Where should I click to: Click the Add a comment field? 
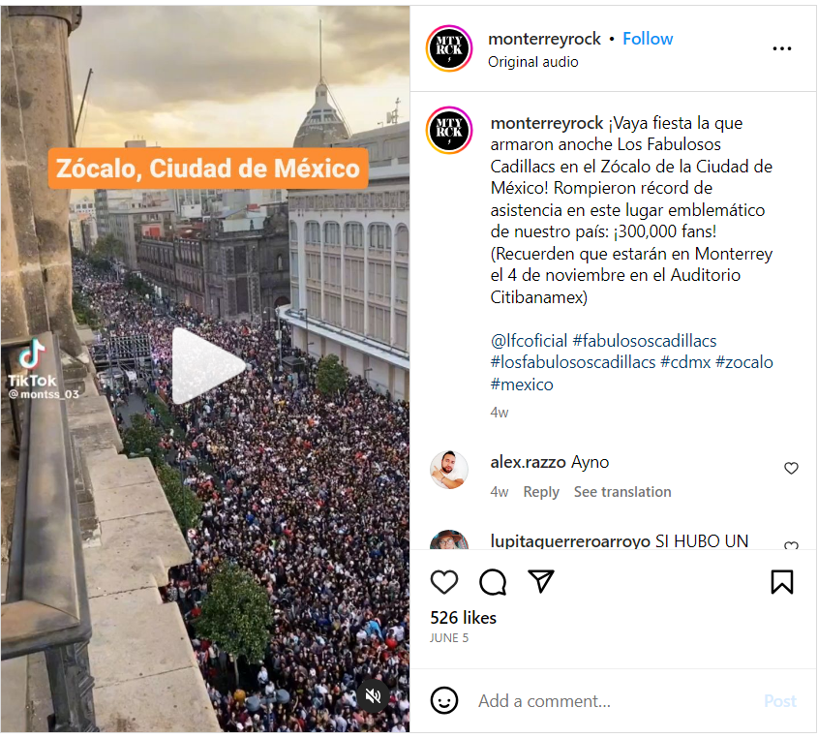(616, 700)
